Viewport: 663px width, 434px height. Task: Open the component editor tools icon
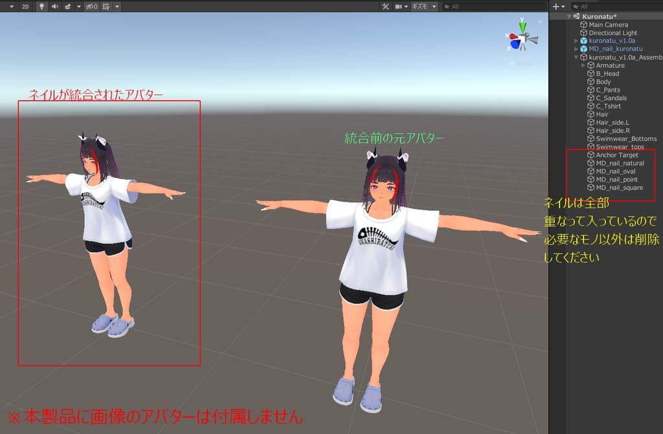(385, 6)
